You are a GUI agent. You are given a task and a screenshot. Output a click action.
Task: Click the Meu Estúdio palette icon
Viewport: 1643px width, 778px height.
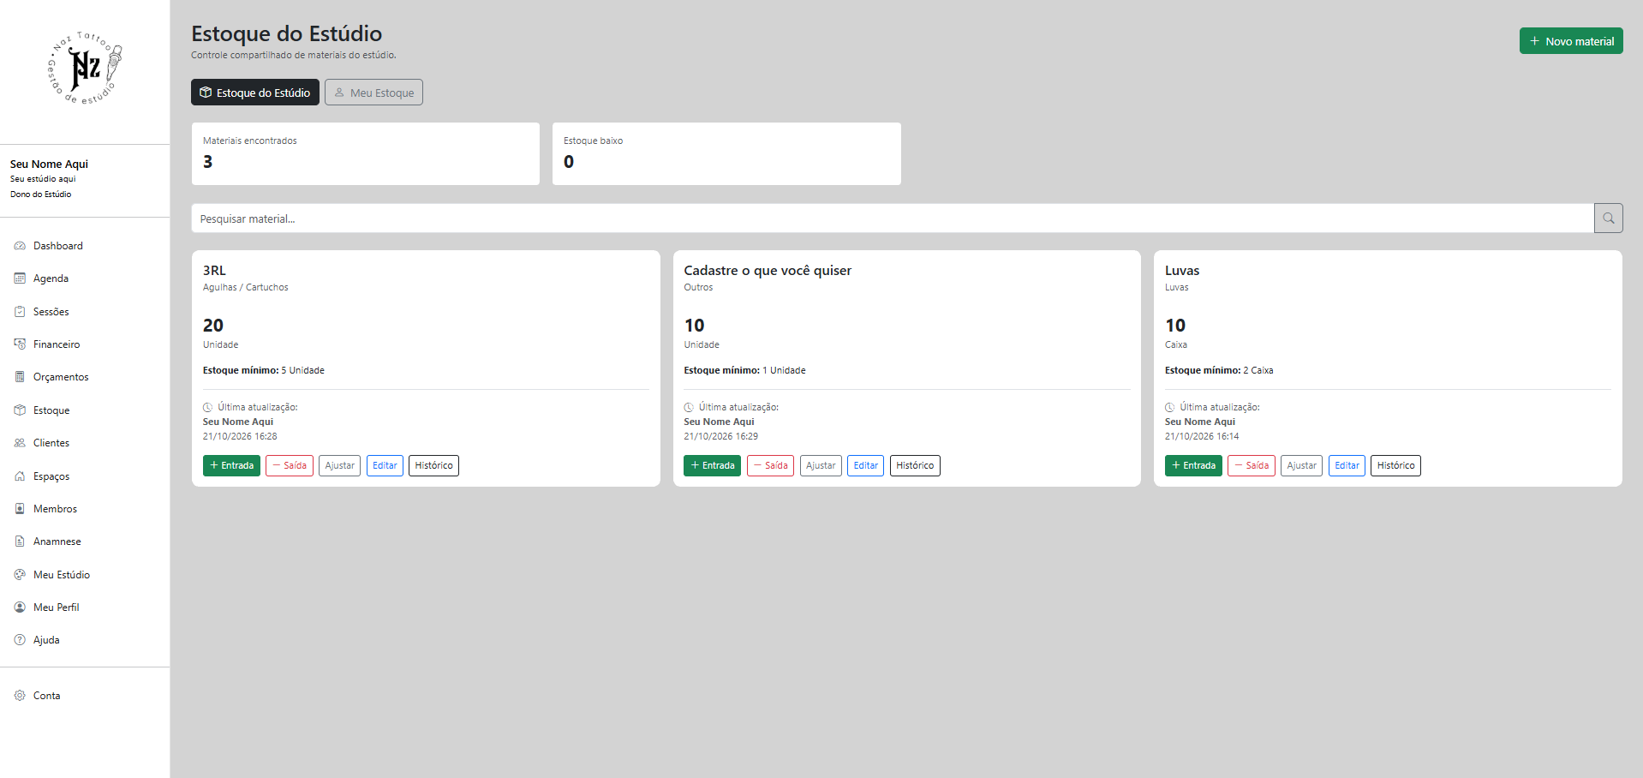(20, 575)
